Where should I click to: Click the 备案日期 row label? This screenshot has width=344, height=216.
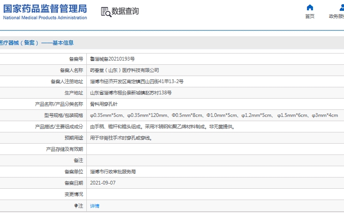point(74,183)
